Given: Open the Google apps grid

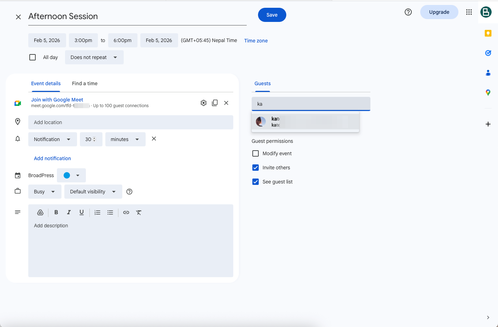Looking at the screenshot, I should 469,12.
